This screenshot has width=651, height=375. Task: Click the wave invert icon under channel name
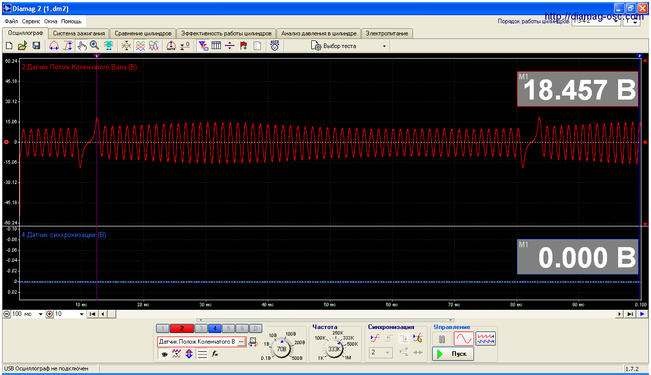[x=176, y=354]
